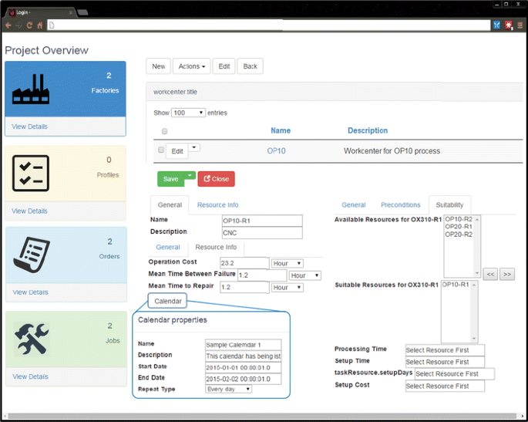Open the browser hamburger menu icon

point(520,25)
